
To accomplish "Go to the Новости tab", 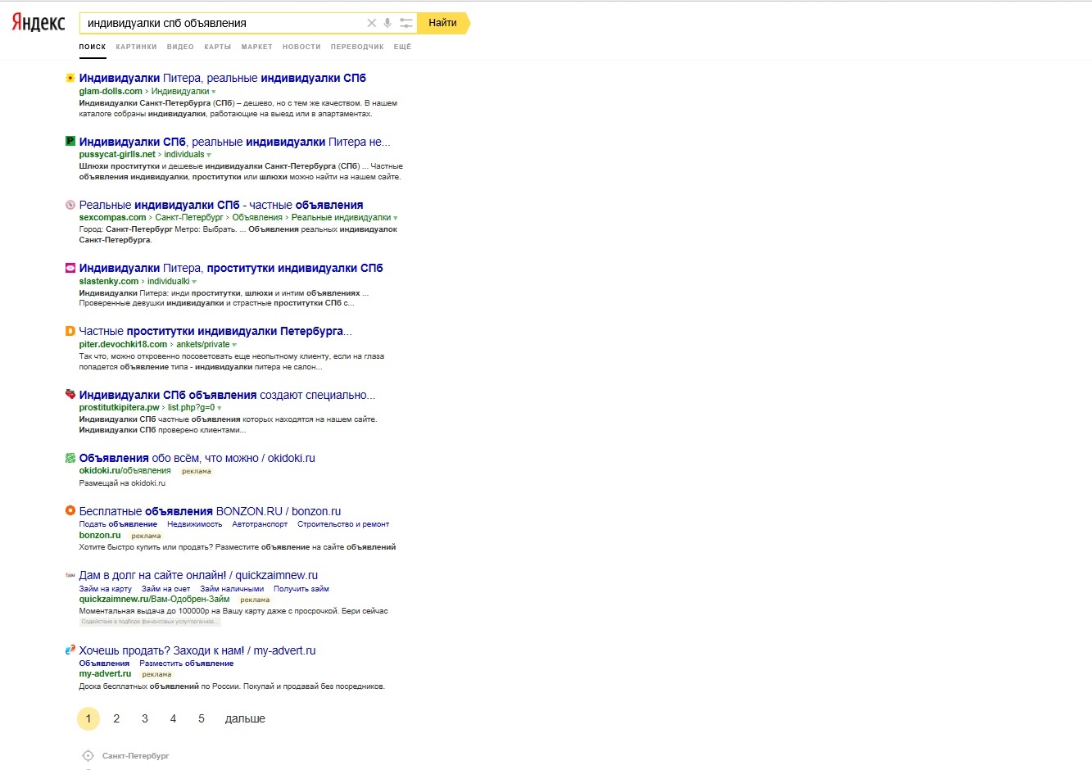I will coord(301,47).
